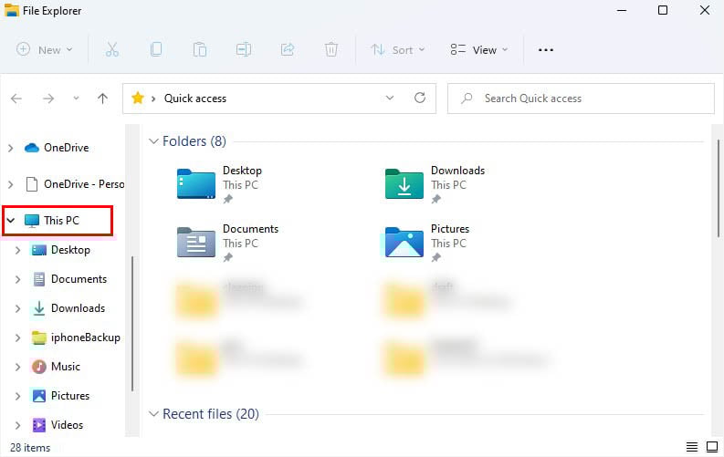Expand the Music tree node
Screen dimensions: 724x457
coord(17,367)
